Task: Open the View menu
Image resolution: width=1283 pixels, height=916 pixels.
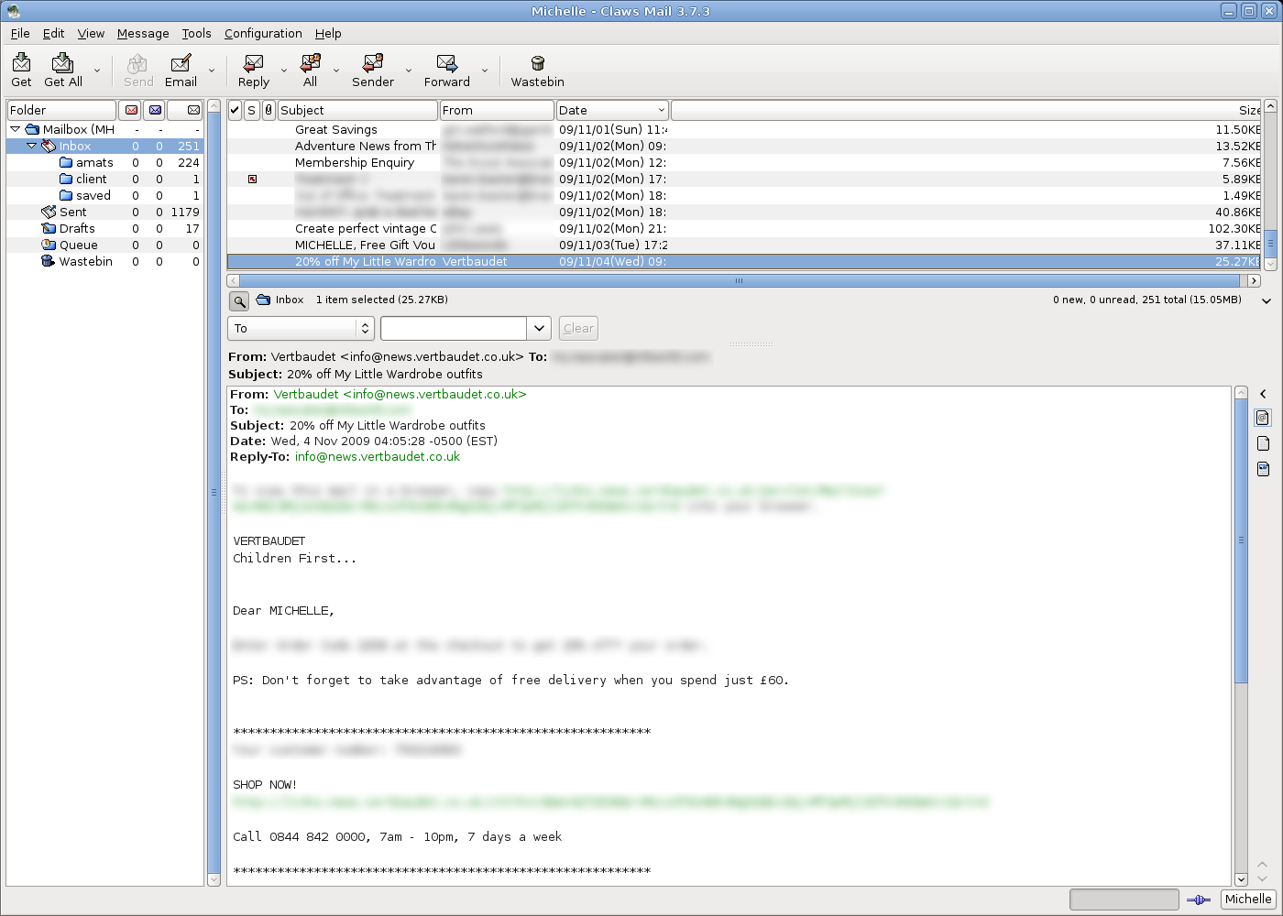Action: point(91,33)
